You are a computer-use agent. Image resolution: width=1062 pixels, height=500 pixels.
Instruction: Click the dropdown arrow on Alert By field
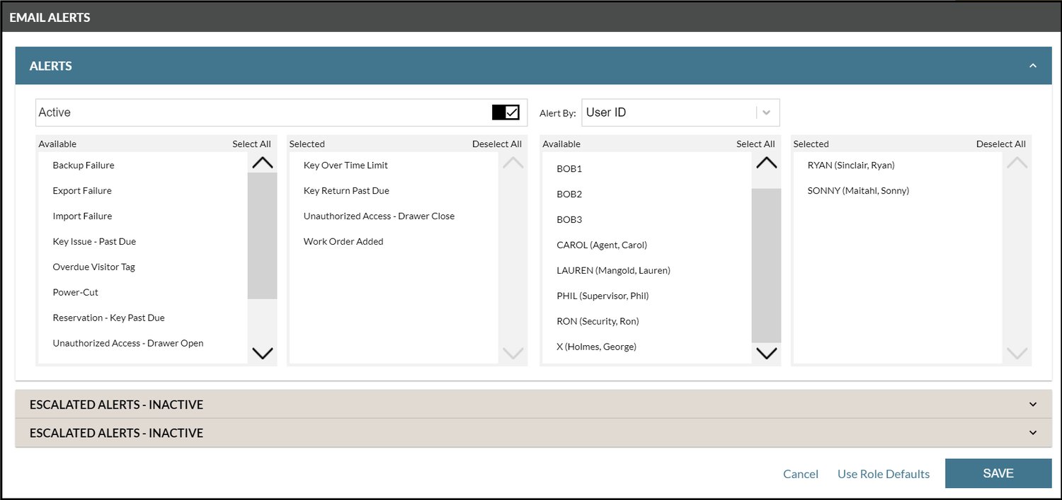coord(767,112)
